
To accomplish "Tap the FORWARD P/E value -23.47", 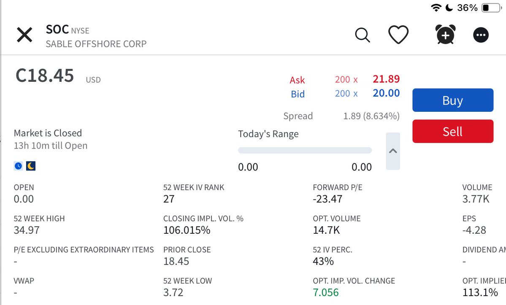I will [x=327, y=199].
